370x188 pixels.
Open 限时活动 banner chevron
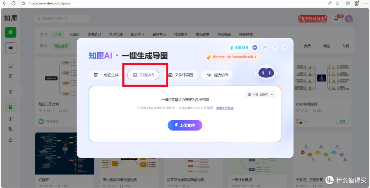(256, 57)
